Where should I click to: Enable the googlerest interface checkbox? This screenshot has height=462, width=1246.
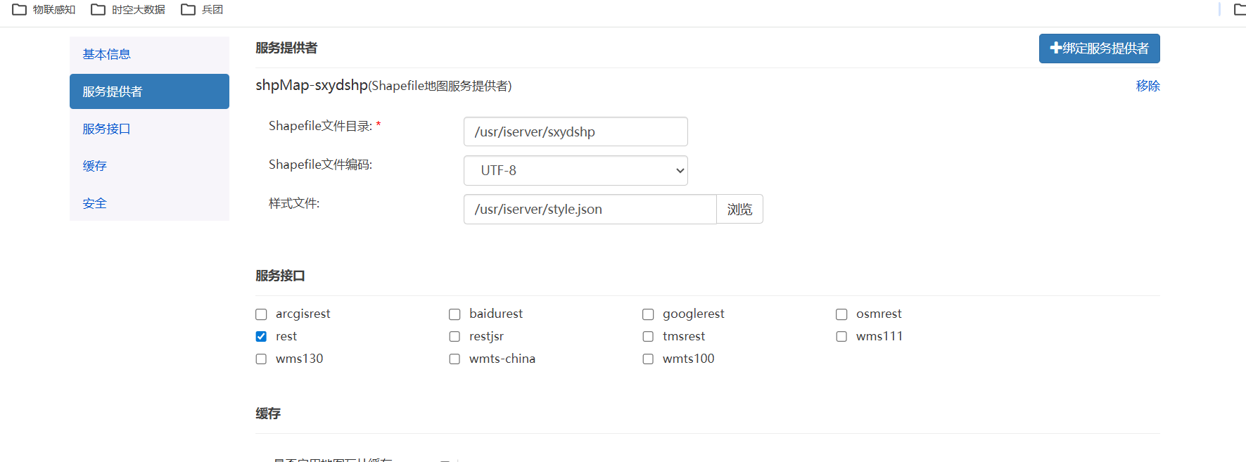[648, 314]
